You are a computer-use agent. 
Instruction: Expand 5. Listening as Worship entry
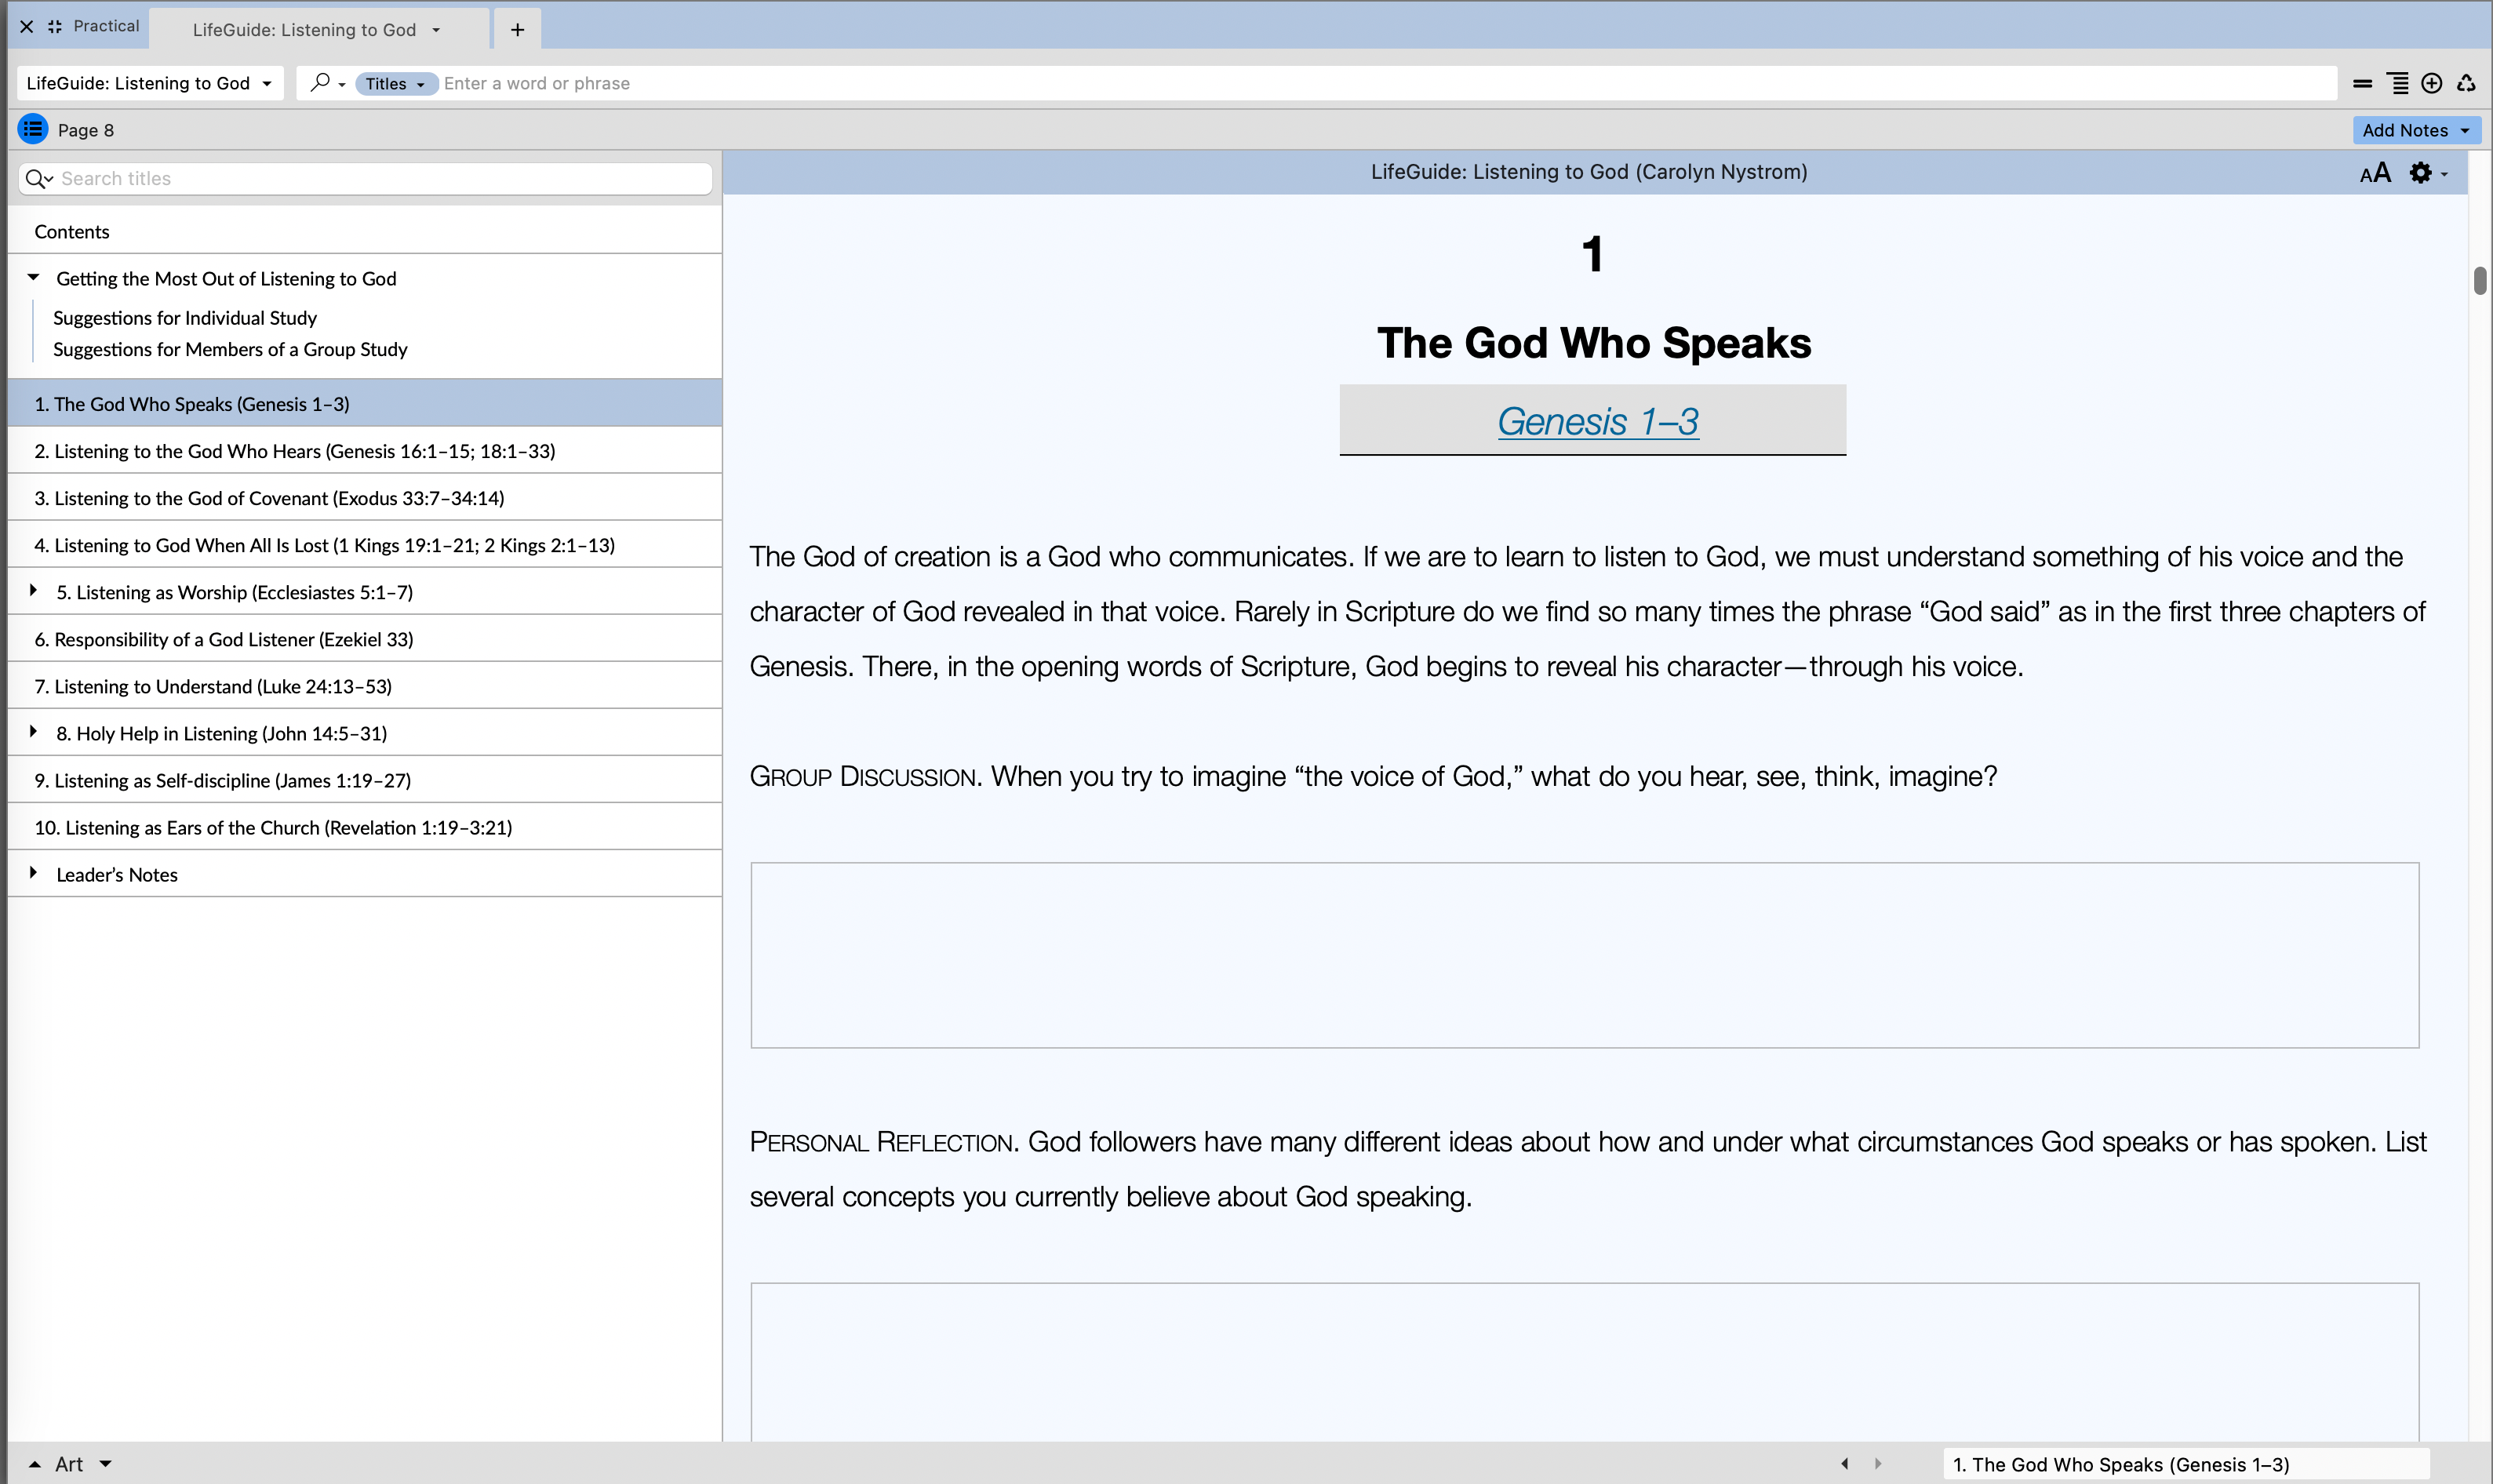coord(33,591)
